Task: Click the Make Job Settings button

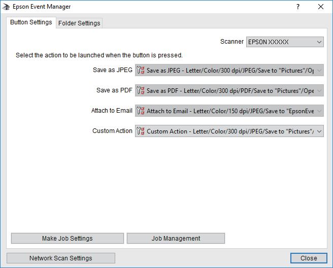Action: point(68,238)
